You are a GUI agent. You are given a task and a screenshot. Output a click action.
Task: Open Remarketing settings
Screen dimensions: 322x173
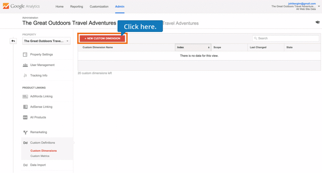pos(38,132)
